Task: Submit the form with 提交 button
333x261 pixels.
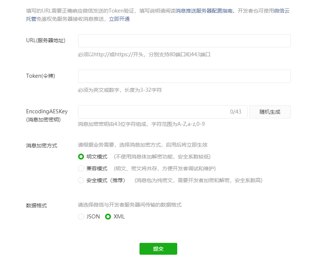Action: (x=158, y=249)
